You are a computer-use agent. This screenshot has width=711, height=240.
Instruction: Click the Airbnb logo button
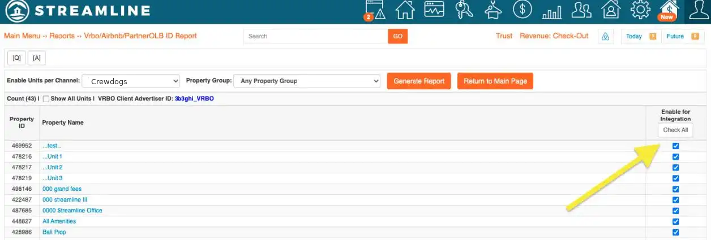pos(605,37)
